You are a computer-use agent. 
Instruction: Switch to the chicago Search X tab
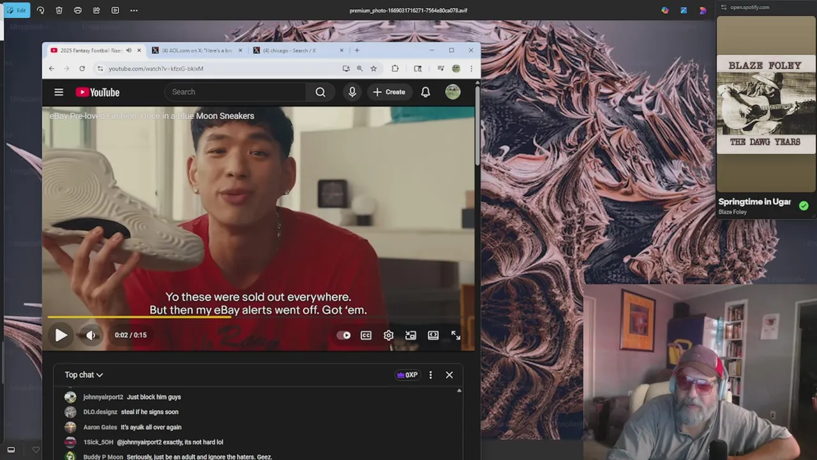pyautogui.click(x=297, y=50)
